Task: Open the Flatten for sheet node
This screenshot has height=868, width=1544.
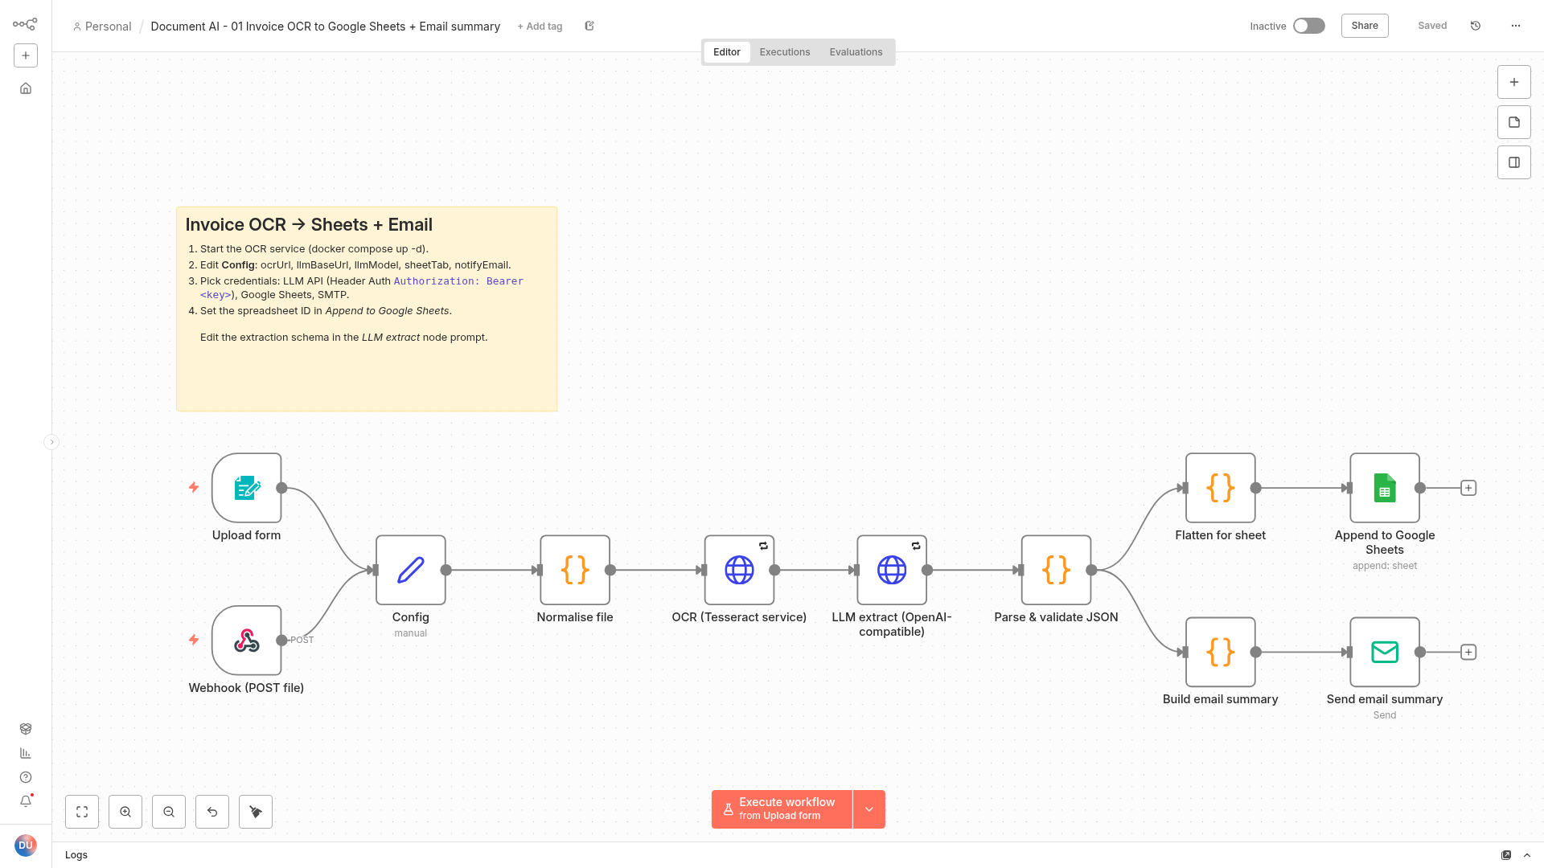Action: (1220, 488)
